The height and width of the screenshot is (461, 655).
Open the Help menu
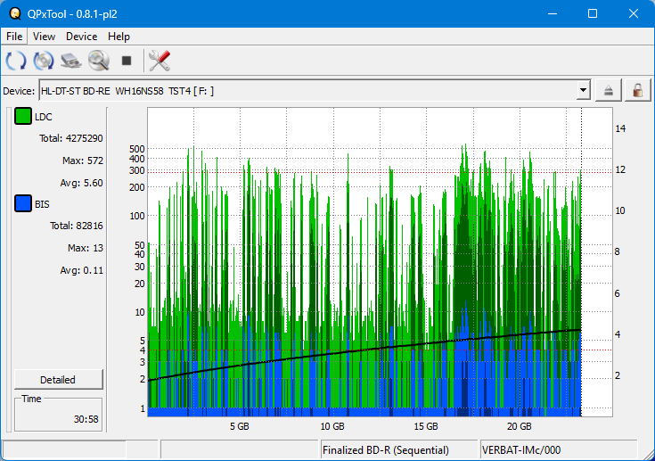click(119, 37)
